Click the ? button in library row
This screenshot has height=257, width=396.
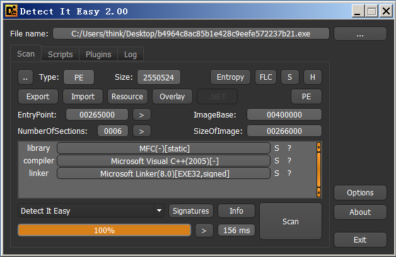coord(289,148)
